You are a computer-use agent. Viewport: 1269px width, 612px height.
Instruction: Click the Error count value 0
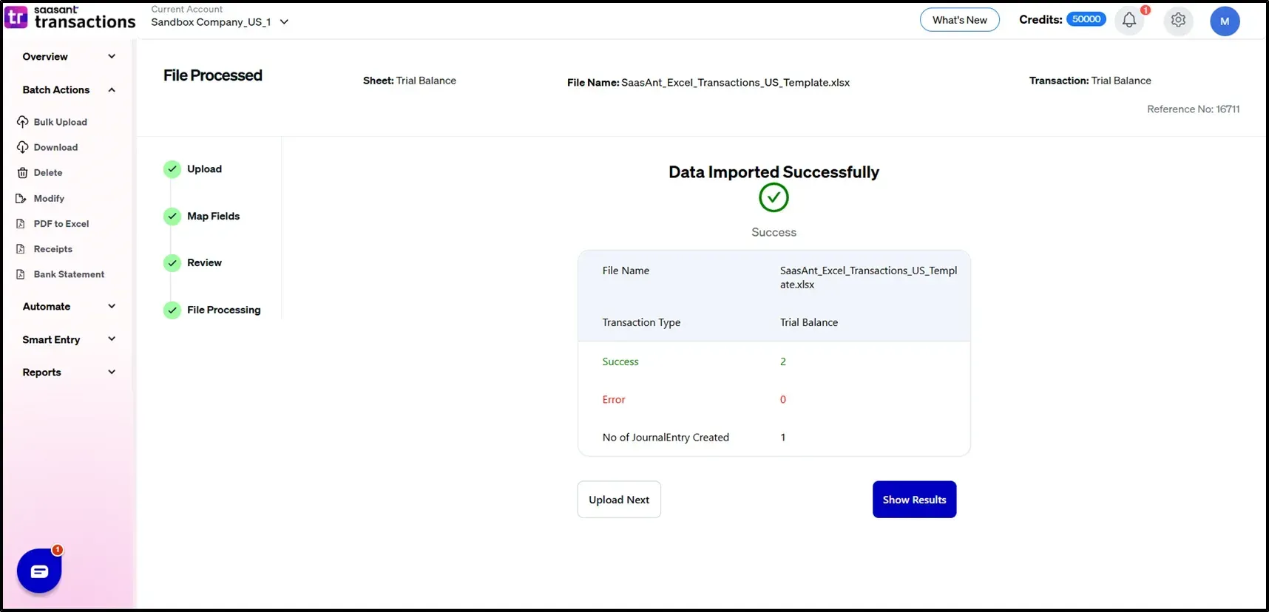tap(783, 399)
